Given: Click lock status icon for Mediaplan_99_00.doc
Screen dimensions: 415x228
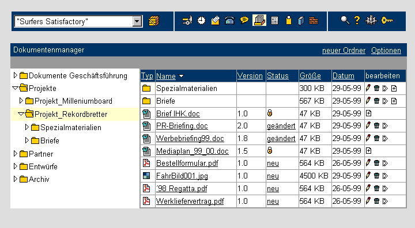Looking at the screenshot, I should (270, 150).
